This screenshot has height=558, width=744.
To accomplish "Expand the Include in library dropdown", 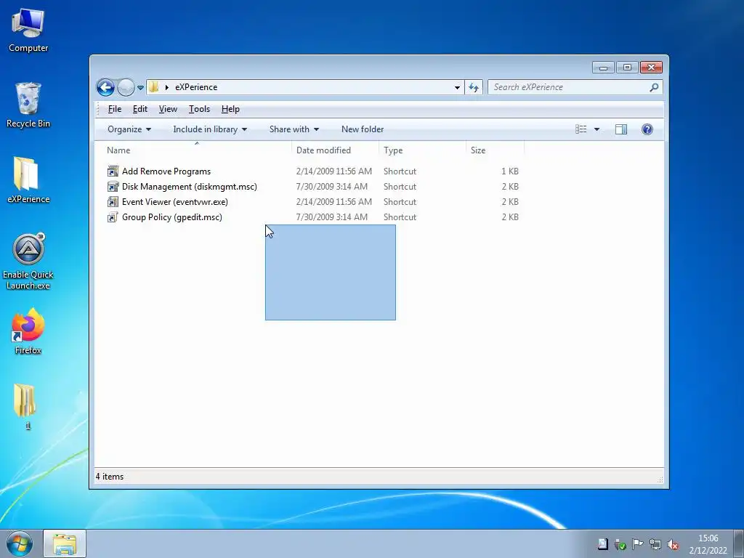I will click(x=210, y=129).
